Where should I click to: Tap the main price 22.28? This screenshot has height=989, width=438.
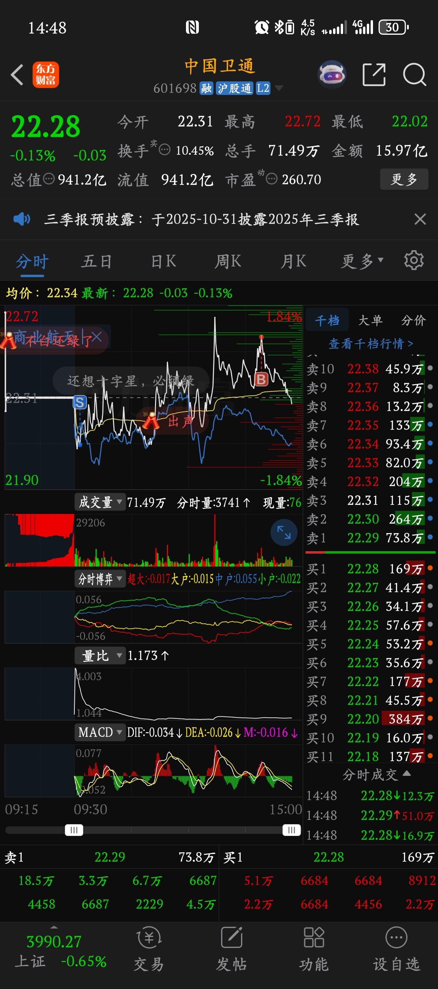click(46, 127)
